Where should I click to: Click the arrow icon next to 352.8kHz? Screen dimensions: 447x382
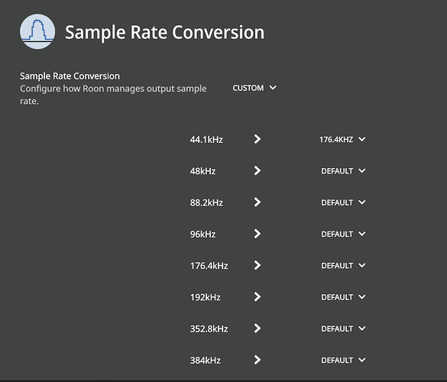(258, 329)
